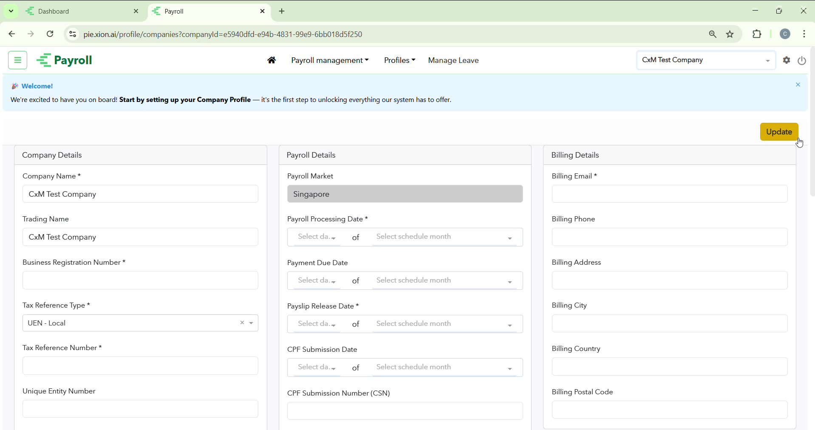
Task: Go to home via house icon
Action: tap(272, 61)
